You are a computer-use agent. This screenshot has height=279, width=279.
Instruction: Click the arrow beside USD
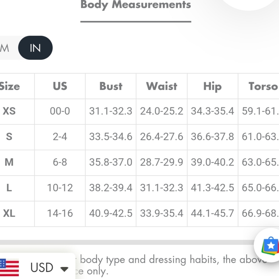pyautogui.click(x=64, y=269)
